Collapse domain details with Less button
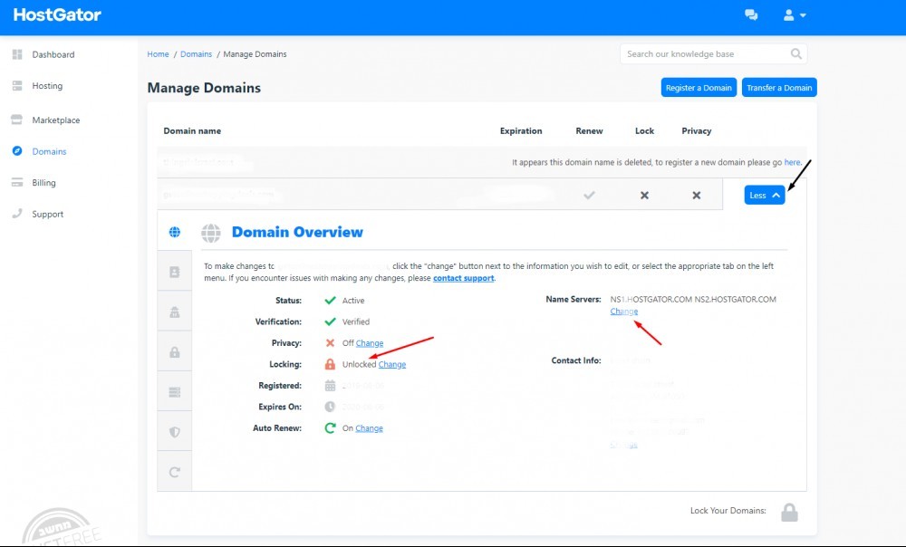 pyautogui.click(x=765, y=196)
